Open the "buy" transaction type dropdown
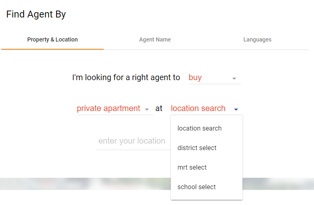314x205 pixels. (195, 78)
